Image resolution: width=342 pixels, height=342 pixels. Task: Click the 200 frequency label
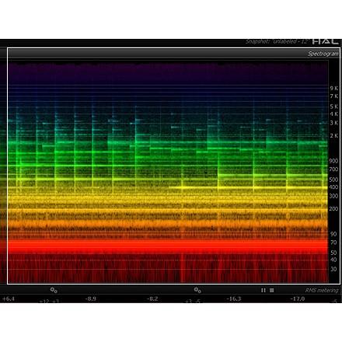click(x=333, y=208)
